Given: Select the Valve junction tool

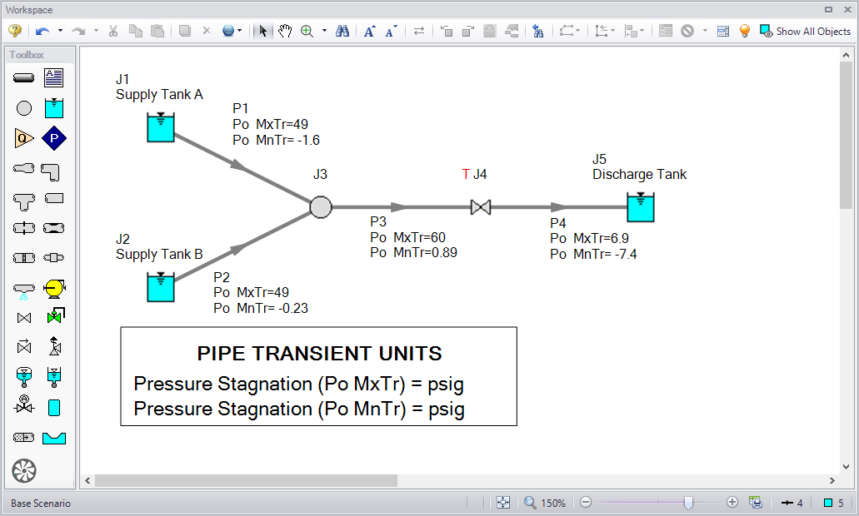Looking at the screenshot, I should tap(23, 318).
